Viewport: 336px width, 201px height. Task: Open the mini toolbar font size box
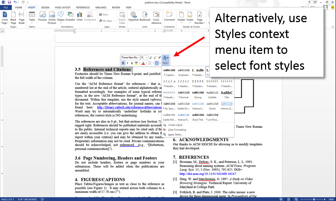click(144, 57)
